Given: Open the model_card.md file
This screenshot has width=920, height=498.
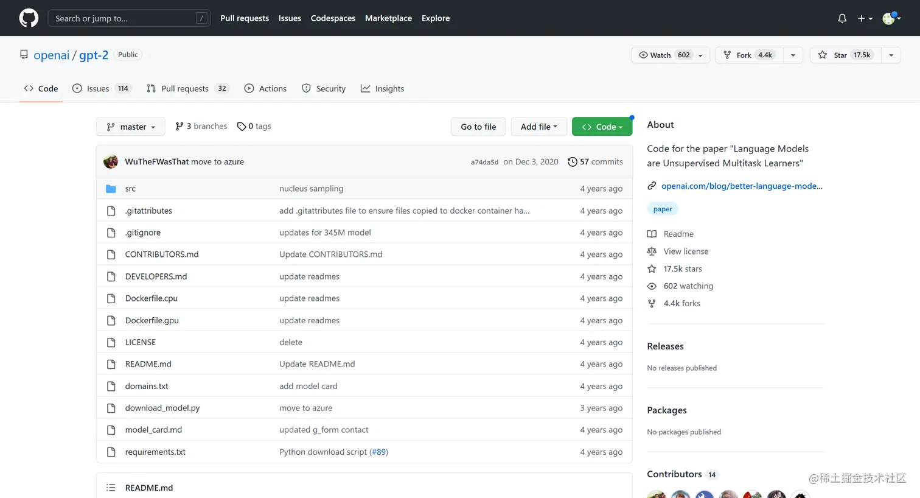Looking at the screenshot, I should [153, 430].
